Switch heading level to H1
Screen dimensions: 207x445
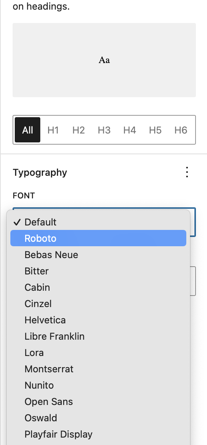53,130
